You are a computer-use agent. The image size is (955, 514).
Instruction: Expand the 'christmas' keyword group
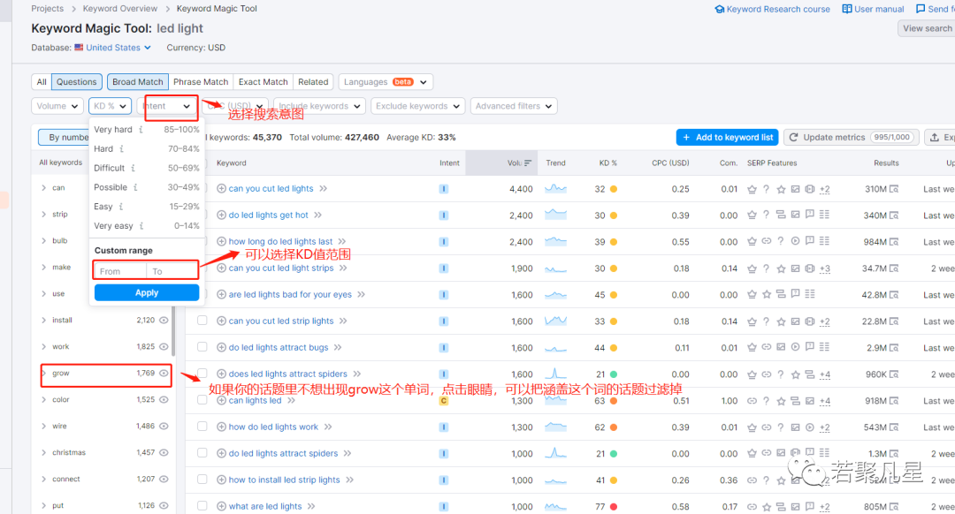[x=44, y=452]
